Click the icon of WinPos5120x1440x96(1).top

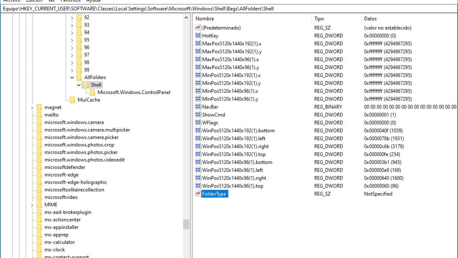[198, 186]
